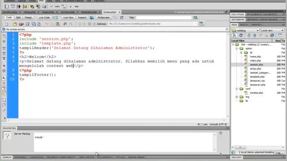Screen dimensions: 287x161
Task: Collapse the Site - webblog root node
Action: click(233, 45)
